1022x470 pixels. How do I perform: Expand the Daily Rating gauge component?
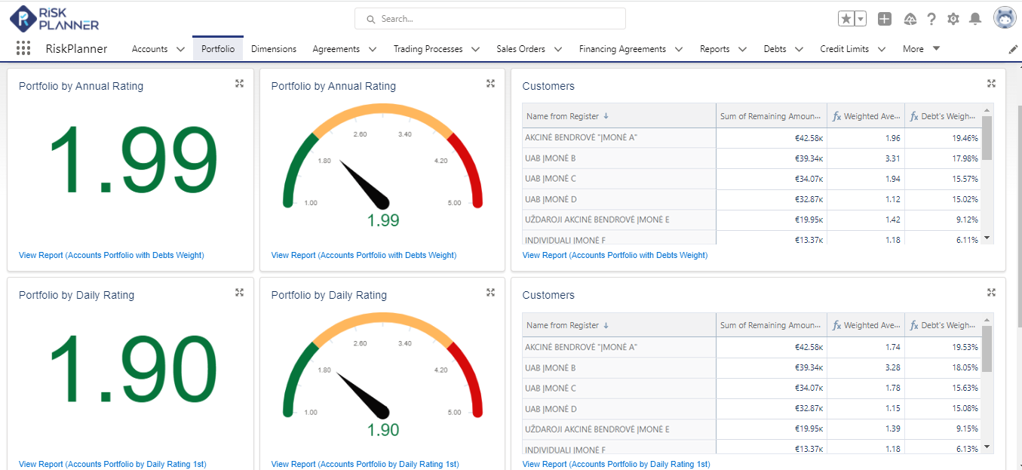coord(490,292)
